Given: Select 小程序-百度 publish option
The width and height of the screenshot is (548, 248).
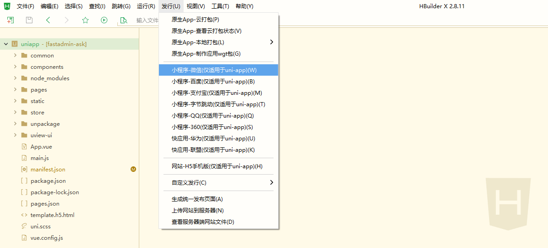Looking at the screenshot, I should pos(218,82).
